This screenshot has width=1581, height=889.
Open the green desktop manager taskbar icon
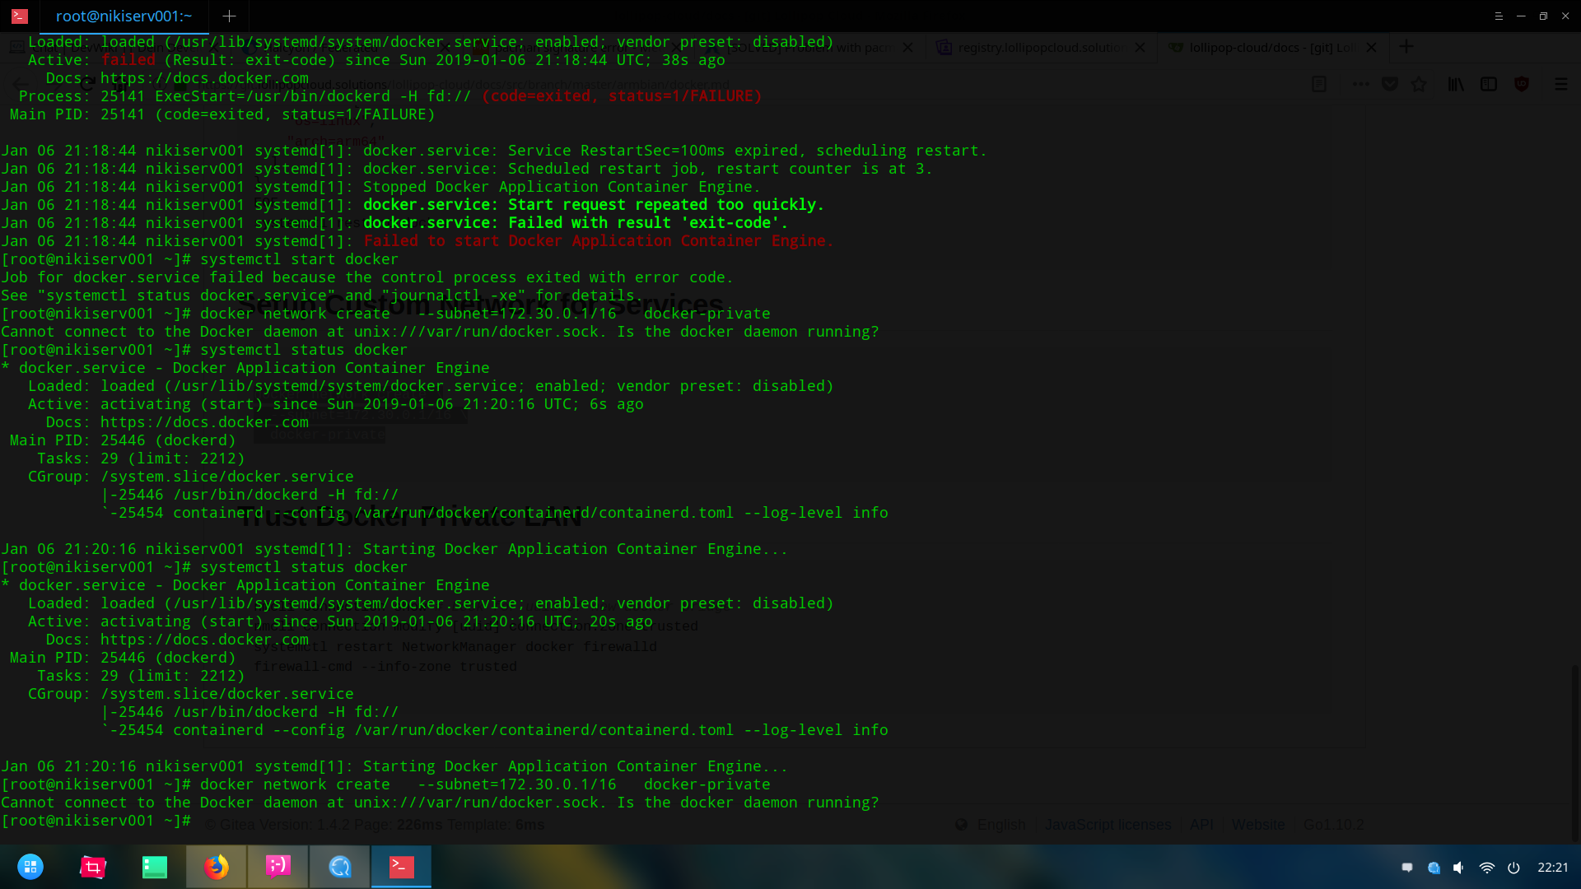pyautogui.click(x=155, y=867)
